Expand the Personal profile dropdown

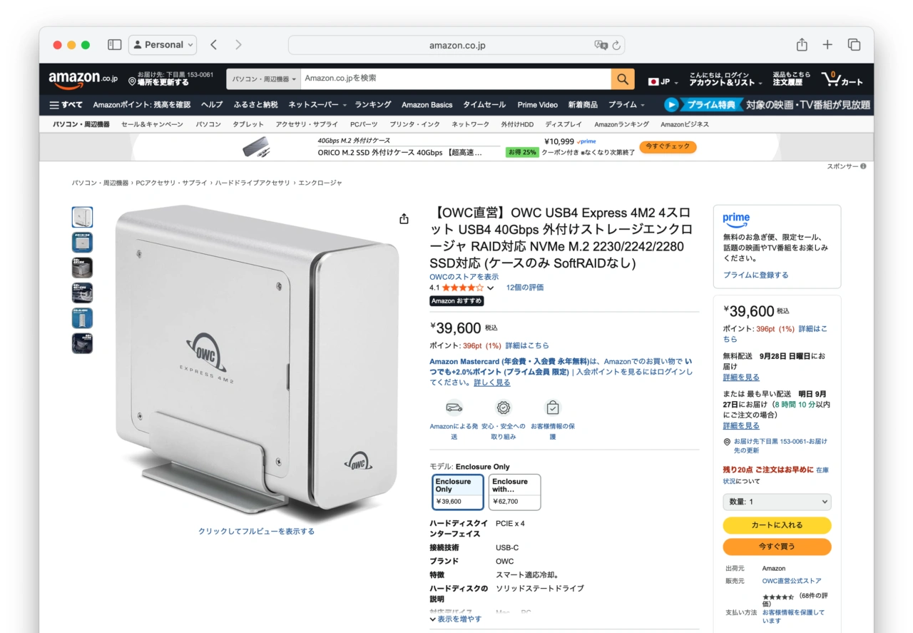(x=163, y=45)
